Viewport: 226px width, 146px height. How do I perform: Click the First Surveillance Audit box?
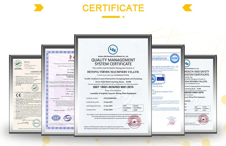128,108
